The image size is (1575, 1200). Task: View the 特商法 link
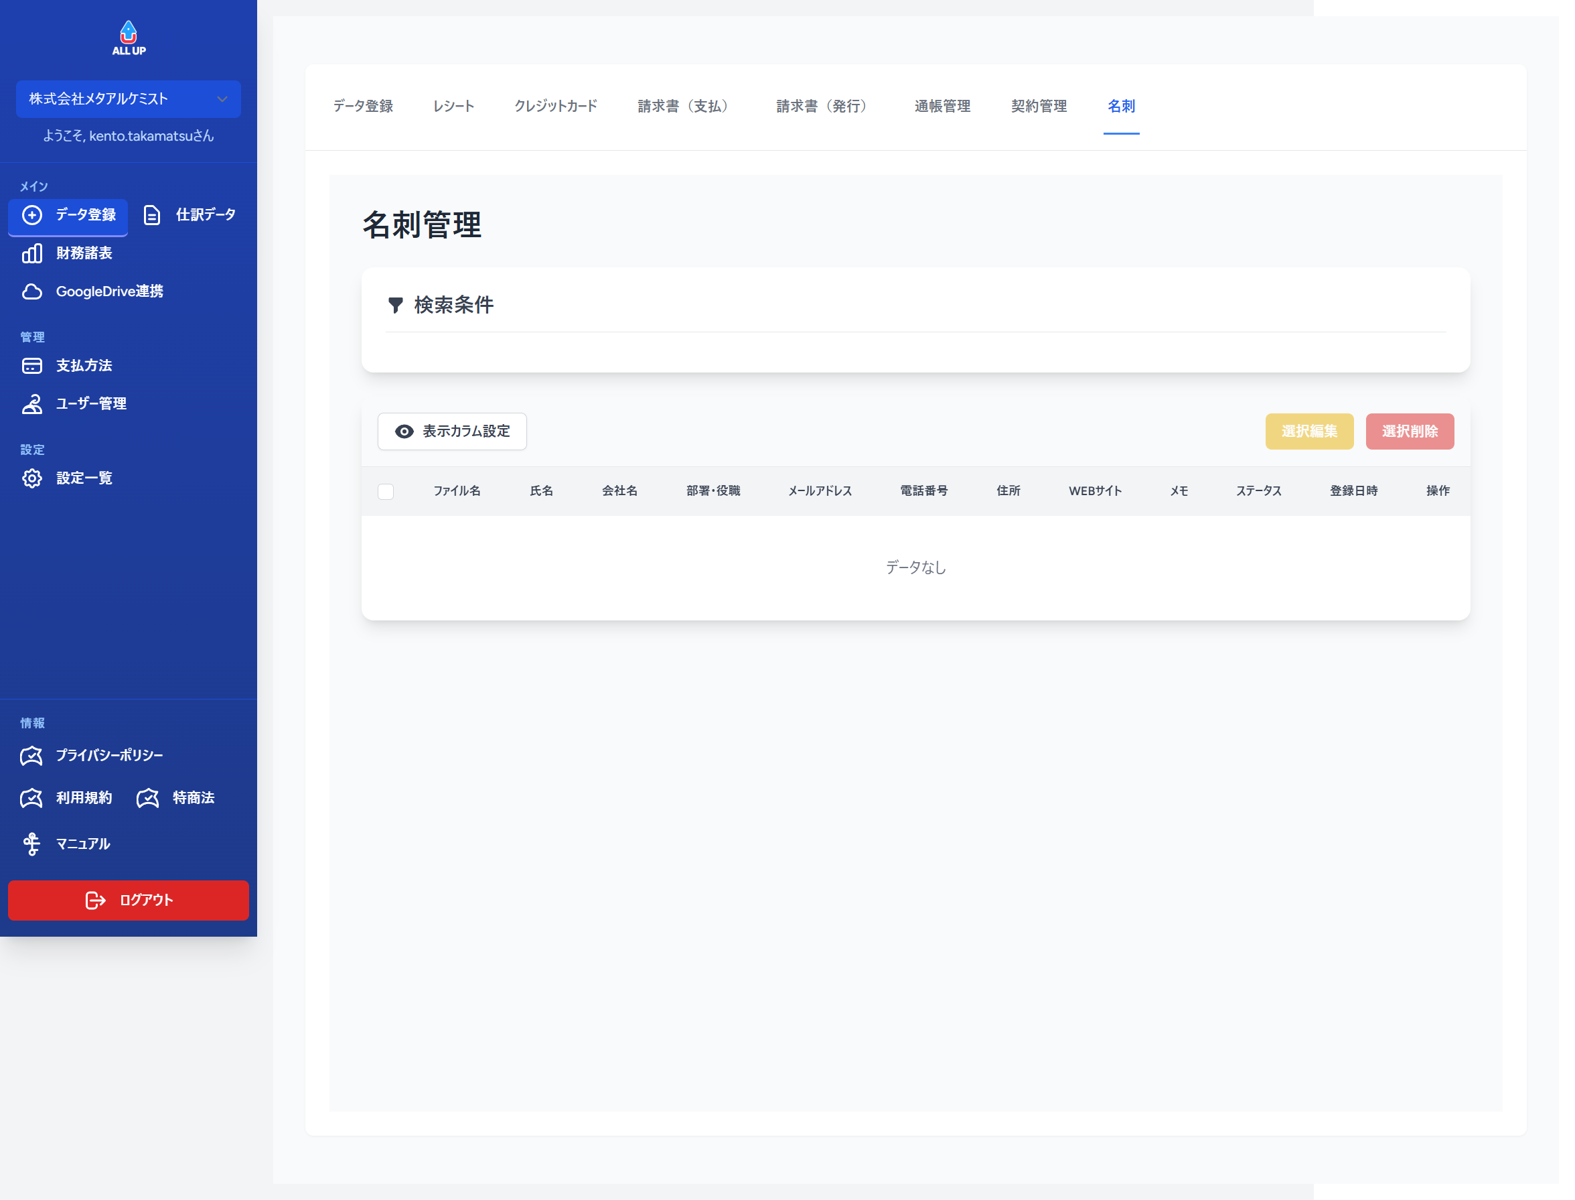pos(175,798)
